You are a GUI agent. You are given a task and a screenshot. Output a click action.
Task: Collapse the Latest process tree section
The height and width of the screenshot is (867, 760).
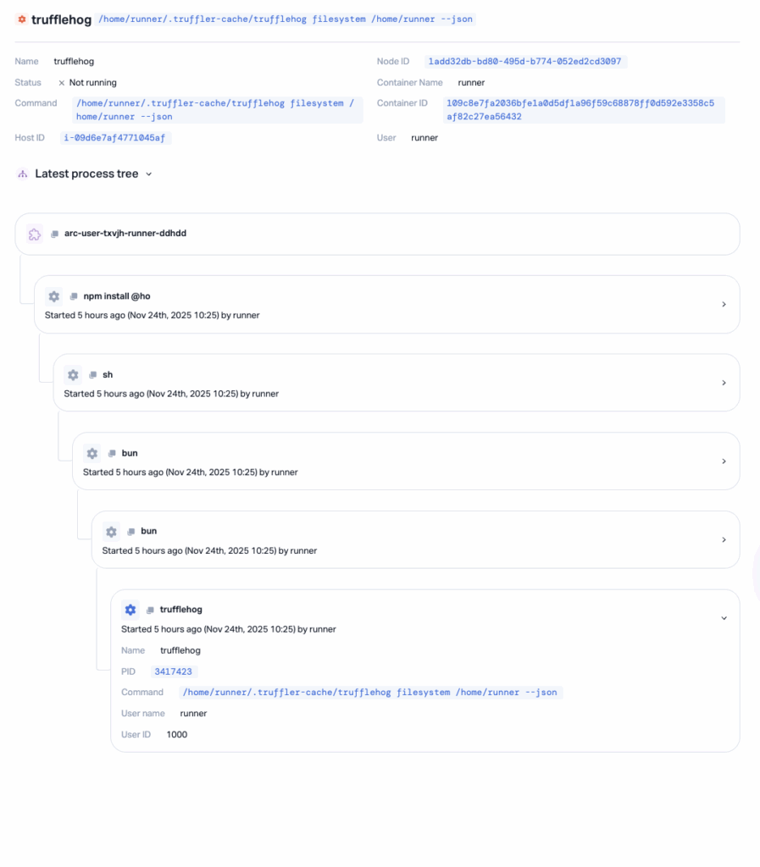click(148, 174)
